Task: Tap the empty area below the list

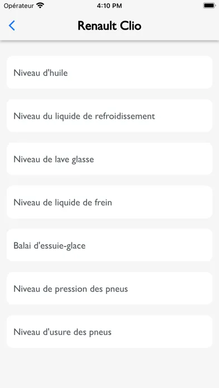Action: click(x=109, y=368)
